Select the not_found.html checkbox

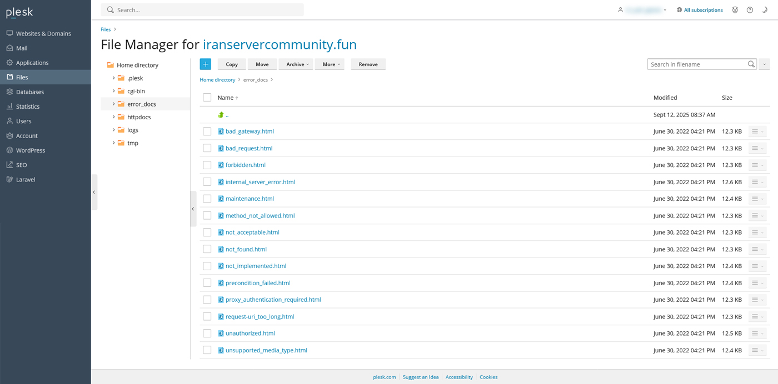click(207, 249)
